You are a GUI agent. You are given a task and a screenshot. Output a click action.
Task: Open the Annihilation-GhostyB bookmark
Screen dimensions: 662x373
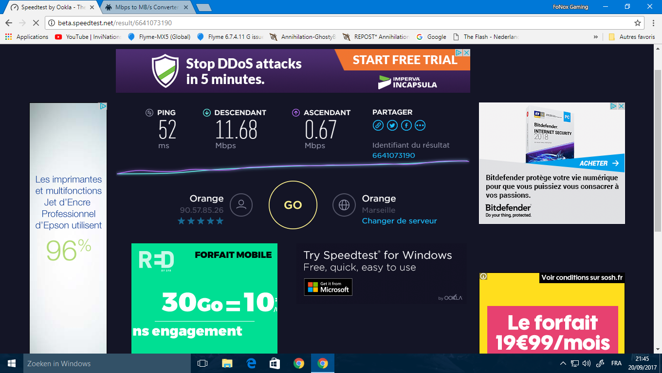[302, 37]
